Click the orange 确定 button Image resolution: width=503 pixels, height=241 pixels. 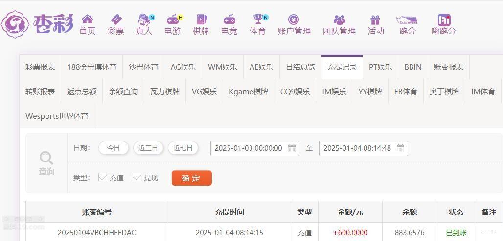pyautogui.click(x=192, y=178)
